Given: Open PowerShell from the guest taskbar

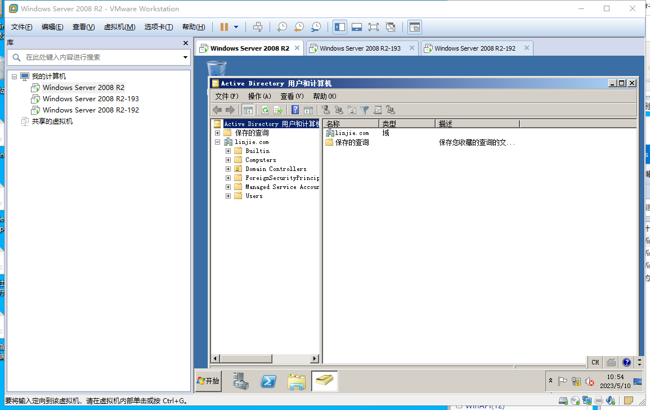Looking at the screenshot, I should (268, 381).
